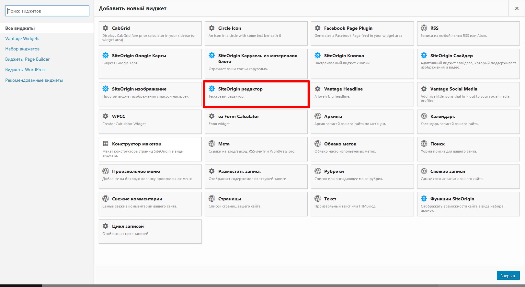Click the Свежие записи WordPress logo icon
The image size is (525, 287).
click(424, 171)
